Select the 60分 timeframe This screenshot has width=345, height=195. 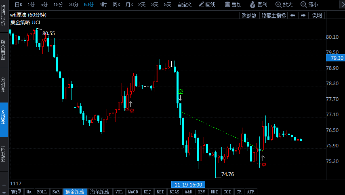click(89, 4)
